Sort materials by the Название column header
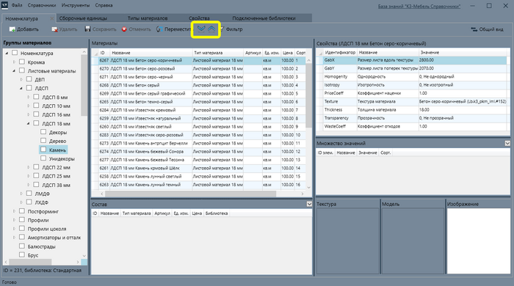The height and width of the screenshot is (286, 514). coord(151,53)
